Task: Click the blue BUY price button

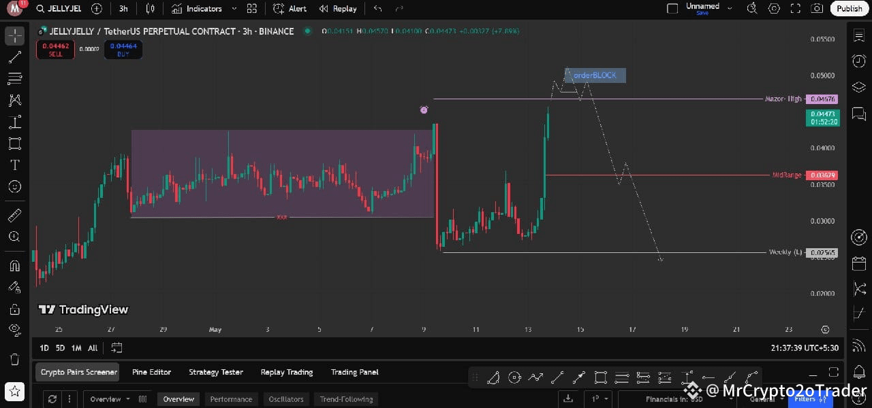Action: 123,50
